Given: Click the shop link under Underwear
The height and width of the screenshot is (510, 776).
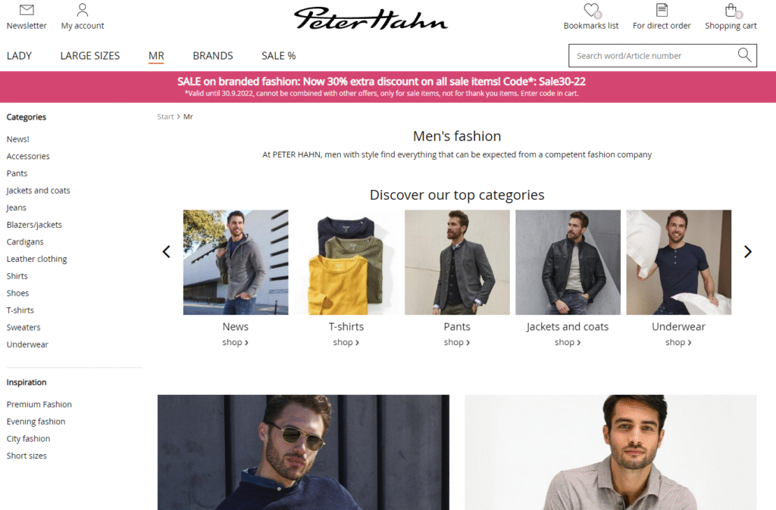Looking at the screenshot, I should (678, 342).
